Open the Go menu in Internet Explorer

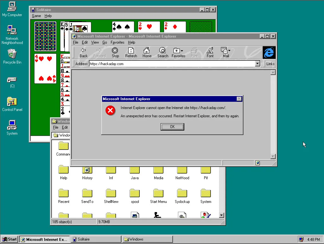point(105,42)
